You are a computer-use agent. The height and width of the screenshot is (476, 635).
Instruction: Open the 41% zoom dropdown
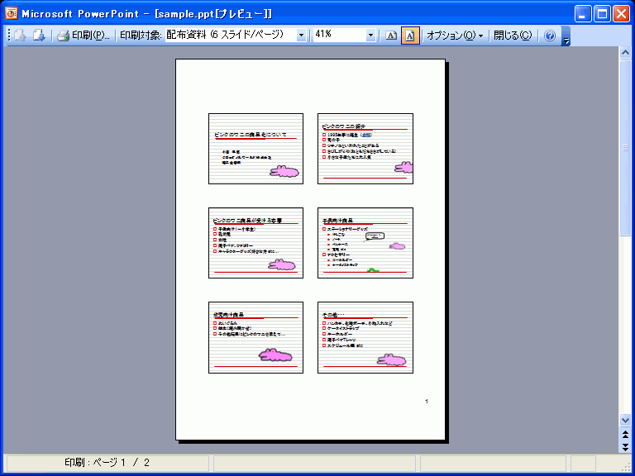(x=370, y=36)
